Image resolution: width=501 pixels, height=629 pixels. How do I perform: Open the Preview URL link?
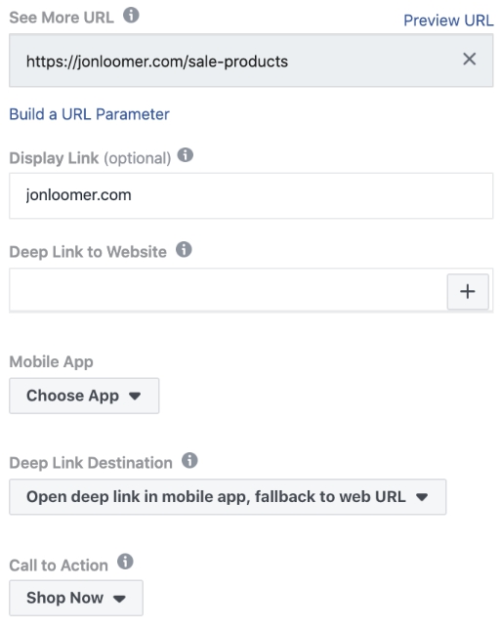[x=448, y=21]
